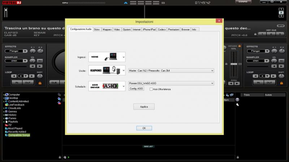Toggle browser lock icon at bottom left
The image size is (289, 162).
pos(60,157)
